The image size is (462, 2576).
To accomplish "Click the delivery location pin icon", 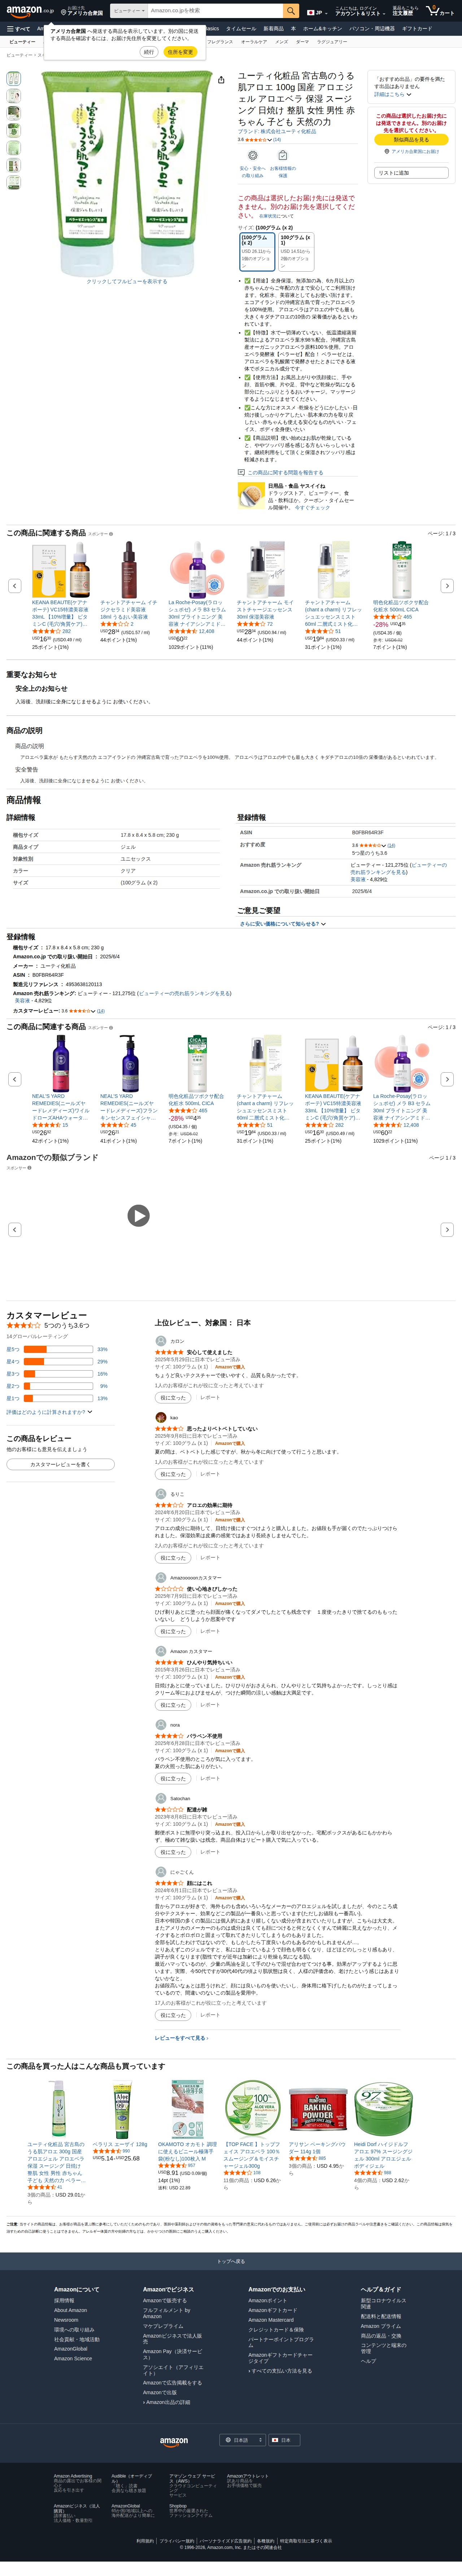I will [64, 12].
